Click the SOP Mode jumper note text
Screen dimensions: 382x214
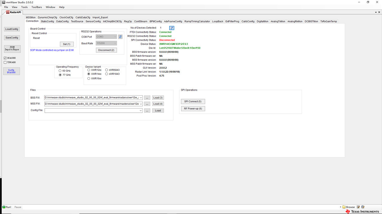click(52, 50)
